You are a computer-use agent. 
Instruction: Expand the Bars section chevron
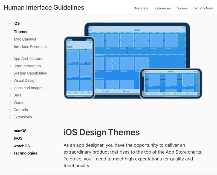10,95
